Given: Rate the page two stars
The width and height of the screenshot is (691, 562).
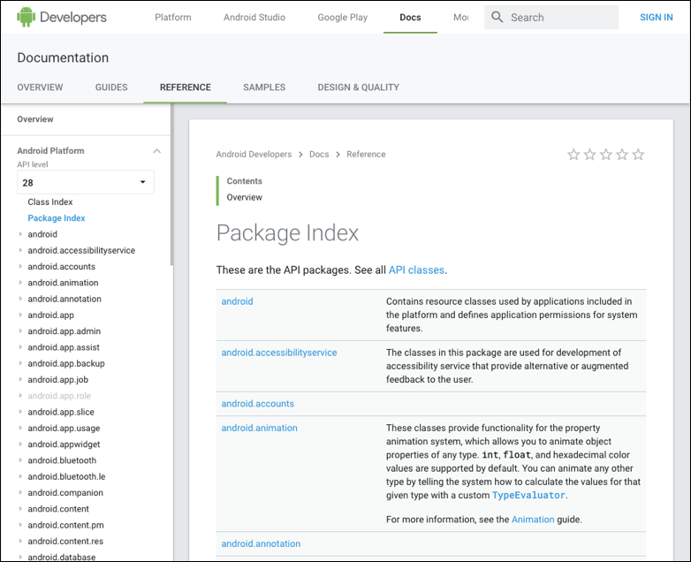Looking at the screenshot, I should click(589, 155).
